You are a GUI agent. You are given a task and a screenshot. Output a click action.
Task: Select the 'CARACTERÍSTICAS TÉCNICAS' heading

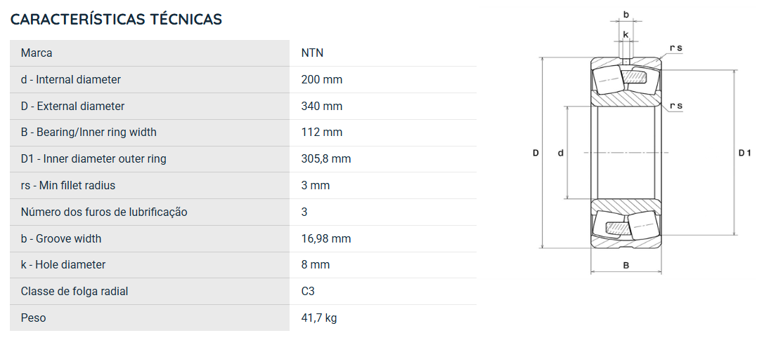(x=116, y=19)
